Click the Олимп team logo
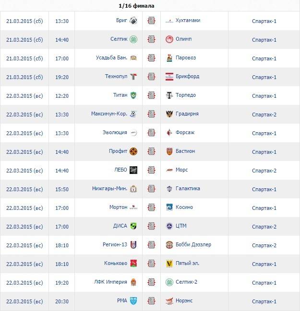The image size is (300, 311). click(x=169, y=39)
